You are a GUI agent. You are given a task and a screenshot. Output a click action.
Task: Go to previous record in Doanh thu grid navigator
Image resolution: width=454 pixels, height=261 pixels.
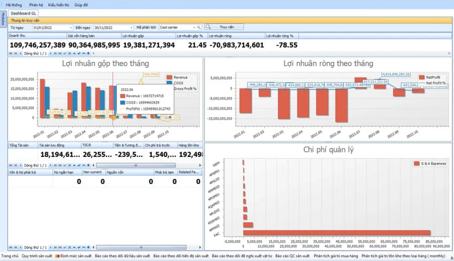click(21, 53)
